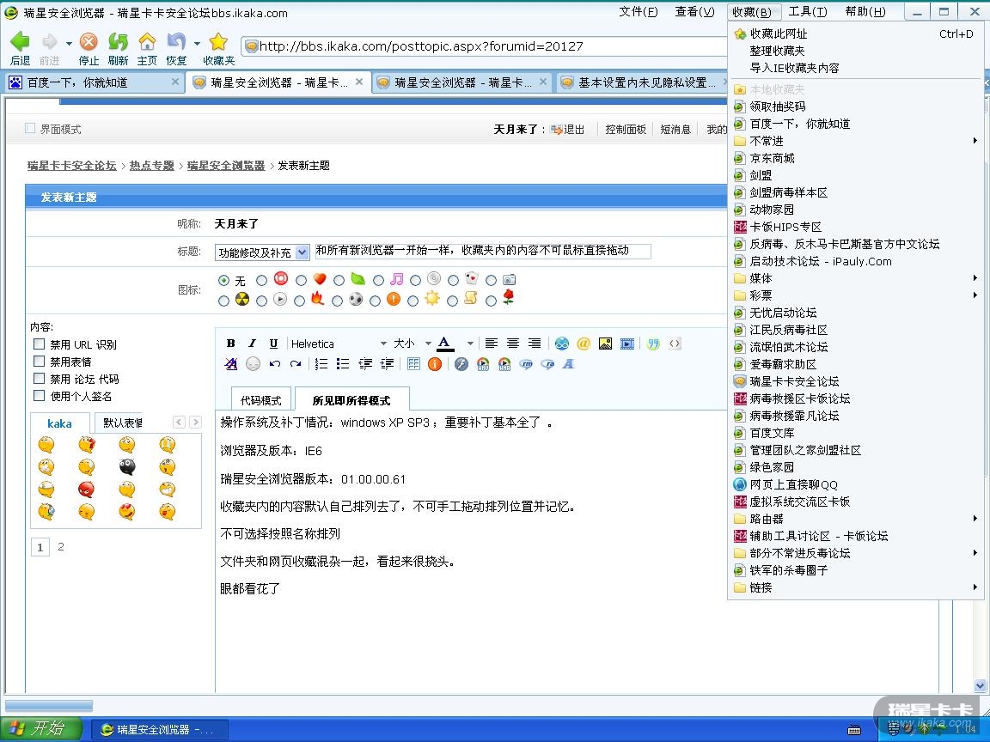The image size is (990, 742).
Task: Expand the 路由器 favorites folder
Action: [x=856, y=519]
